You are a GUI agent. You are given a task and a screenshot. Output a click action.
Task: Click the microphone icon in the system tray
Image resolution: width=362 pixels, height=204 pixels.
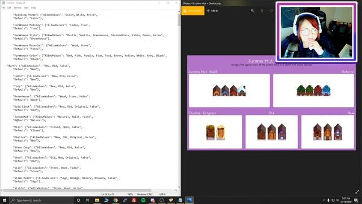[328, 200]
